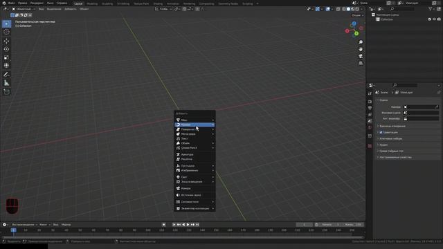Select the Move tool in the toolbar
Image resolution: width=443 pixels, height=249 pixels.
pyautogui.click(x=6, y=41)
